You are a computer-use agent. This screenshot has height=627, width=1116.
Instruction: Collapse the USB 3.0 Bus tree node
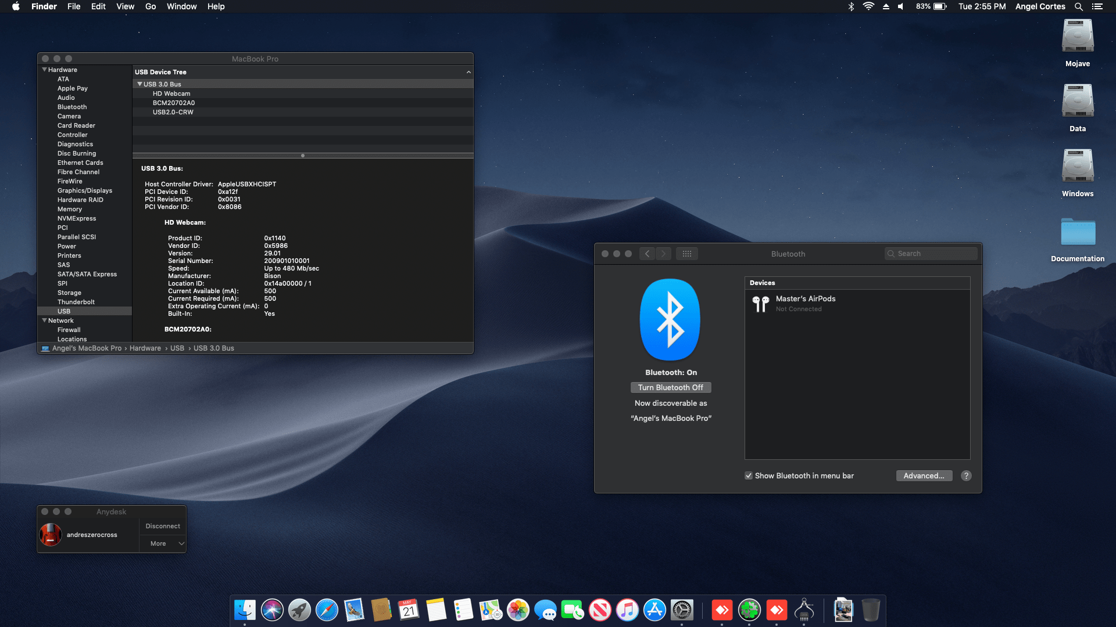[x=139, y=84]
